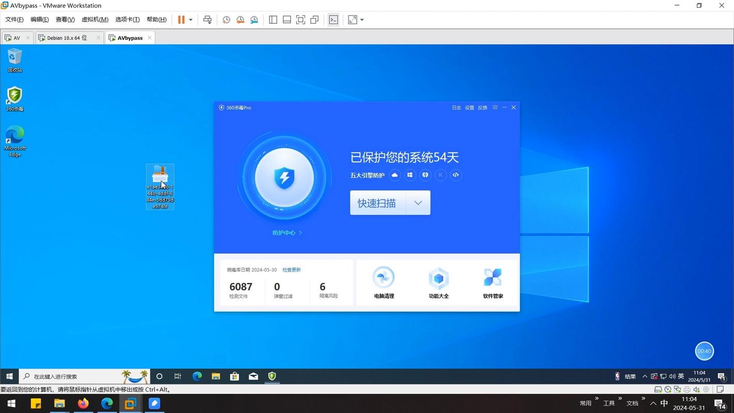This screenshot has height=413, width=734.
Task: Expand scan type dropdown arrow beside 快速扫描
Action: coord(418,203)
